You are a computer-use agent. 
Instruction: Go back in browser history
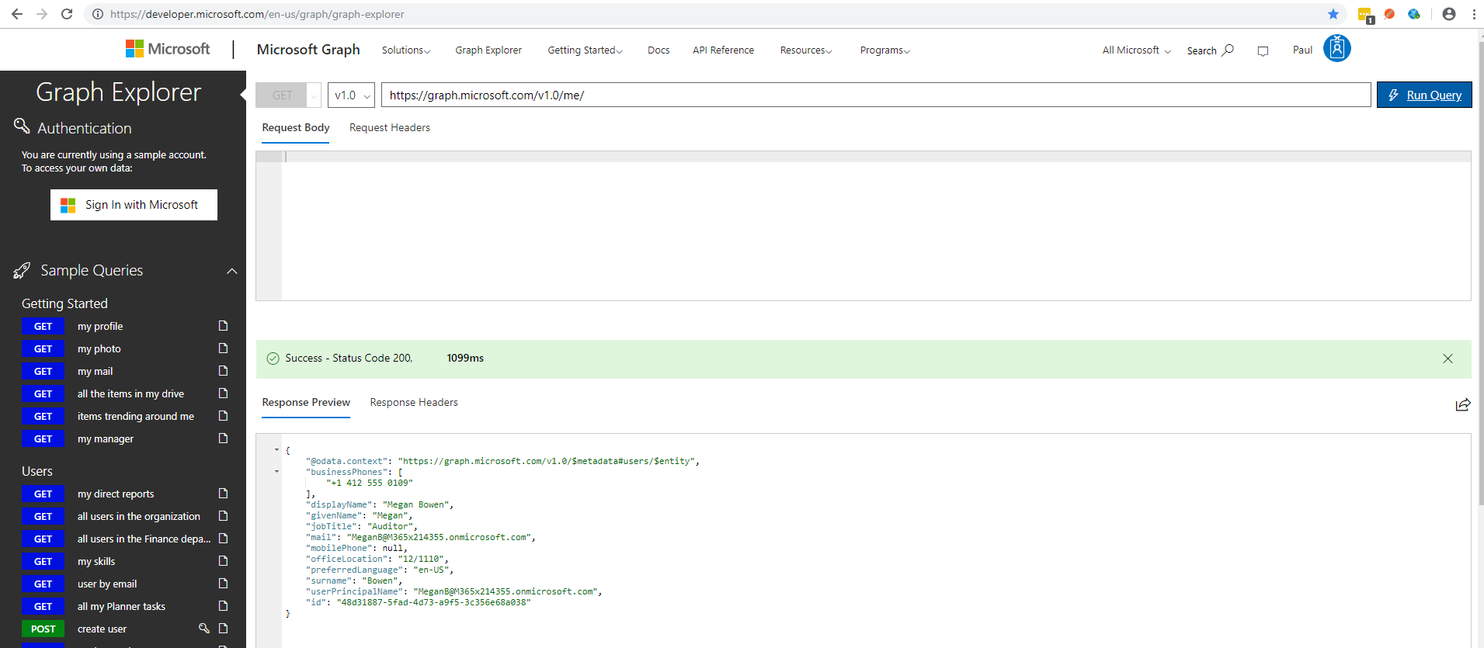[17, 14]
